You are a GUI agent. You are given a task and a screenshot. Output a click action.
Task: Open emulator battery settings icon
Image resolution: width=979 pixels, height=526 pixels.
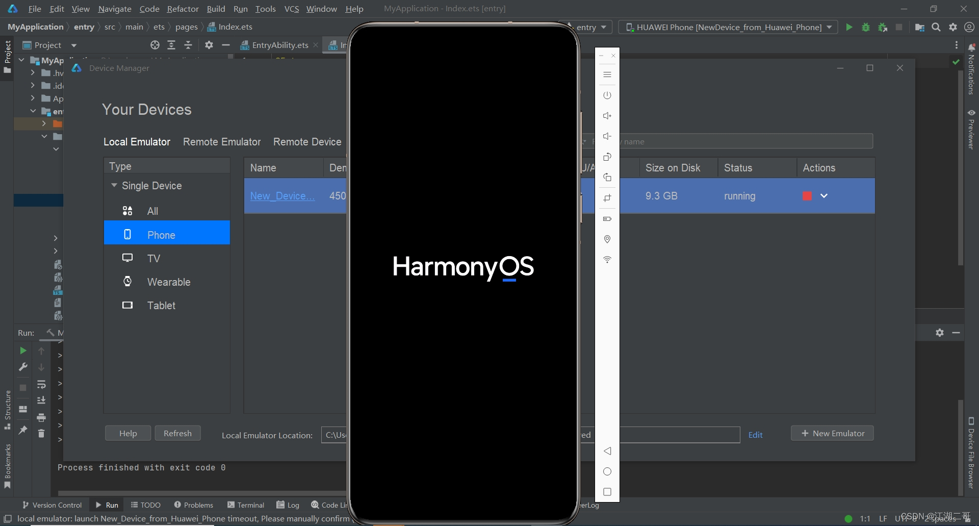(x=607, y=219)
